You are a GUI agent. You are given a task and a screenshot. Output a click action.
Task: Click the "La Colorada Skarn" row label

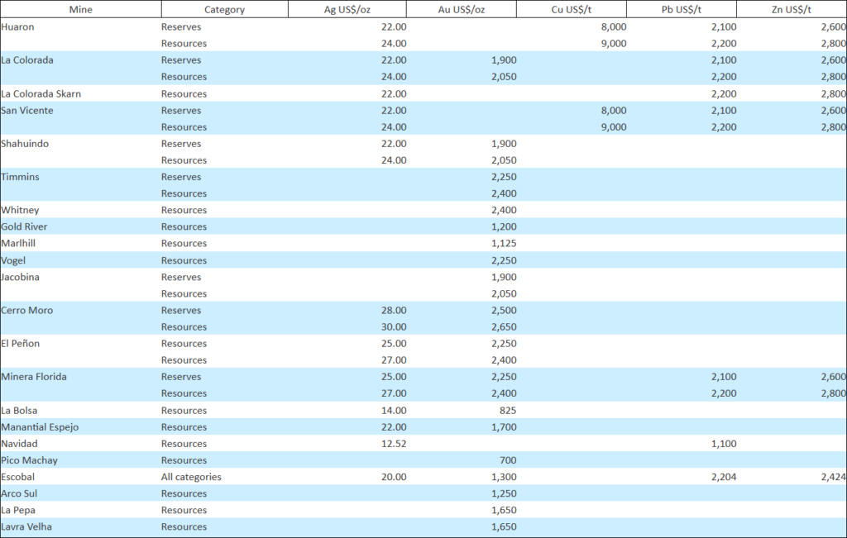click(41, 94)
